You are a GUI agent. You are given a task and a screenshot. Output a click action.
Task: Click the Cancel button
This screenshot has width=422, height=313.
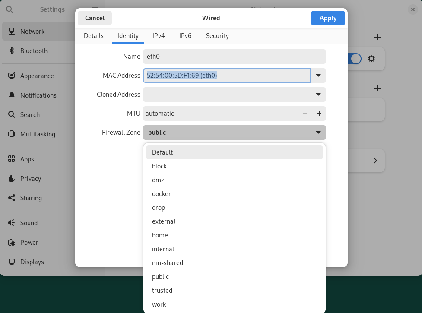pyautogui.click(x=95, y=18)
